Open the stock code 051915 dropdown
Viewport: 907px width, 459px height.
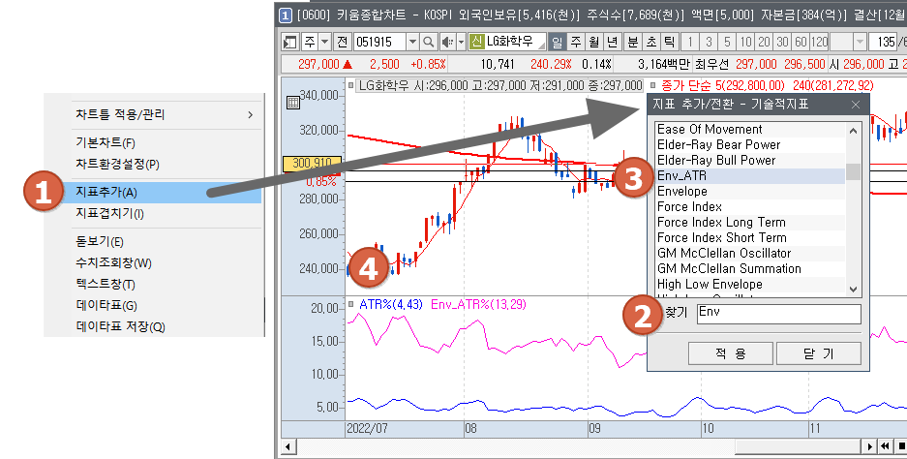[412, 42]
